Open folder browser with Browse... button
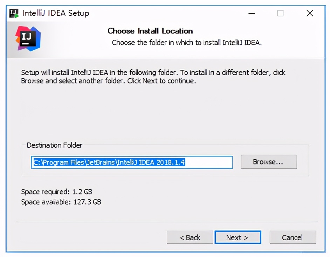This screenshot has height=257, width=330. 269,162
